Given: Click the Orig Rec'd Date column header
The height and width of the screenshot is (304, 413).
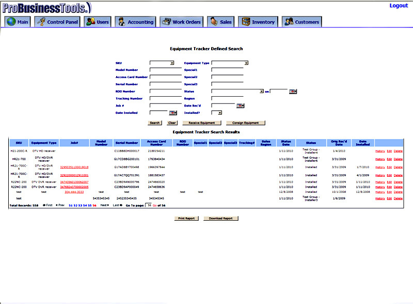Looking at the screenshot, I should coord(339,143).
